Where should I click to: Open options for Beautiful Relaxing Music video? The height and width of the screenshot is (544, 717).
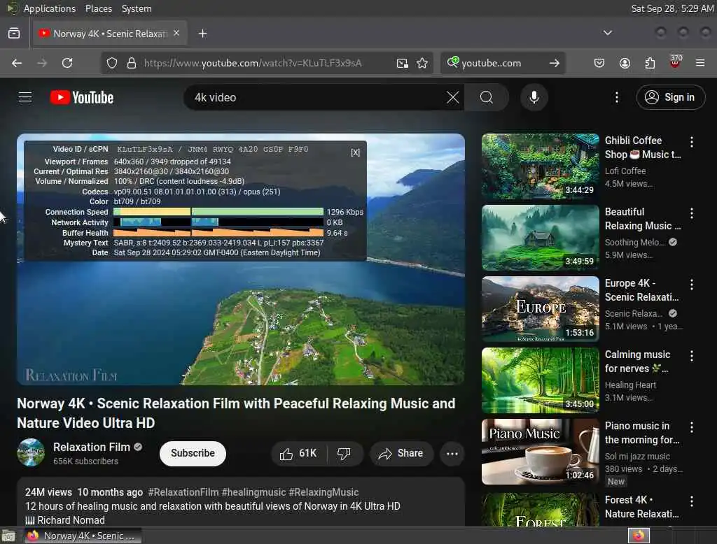coord(691,213)
